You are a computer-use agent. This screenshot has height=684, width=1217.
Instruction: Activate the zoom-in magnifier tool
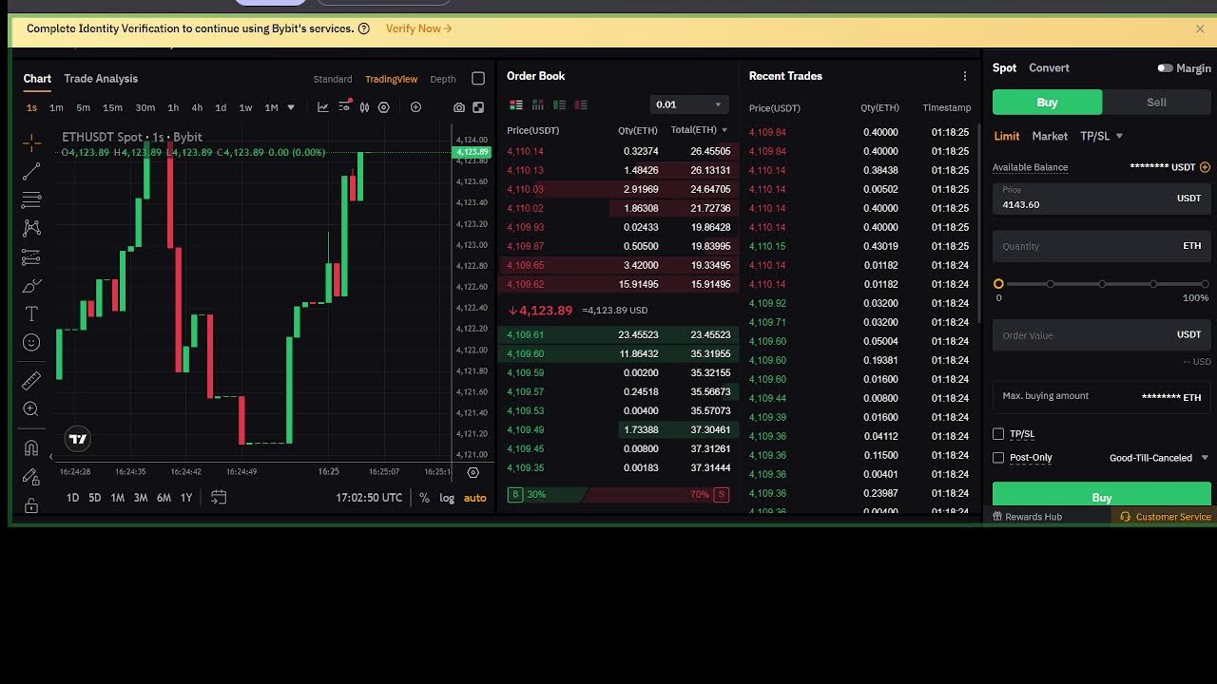coord(31,408)
